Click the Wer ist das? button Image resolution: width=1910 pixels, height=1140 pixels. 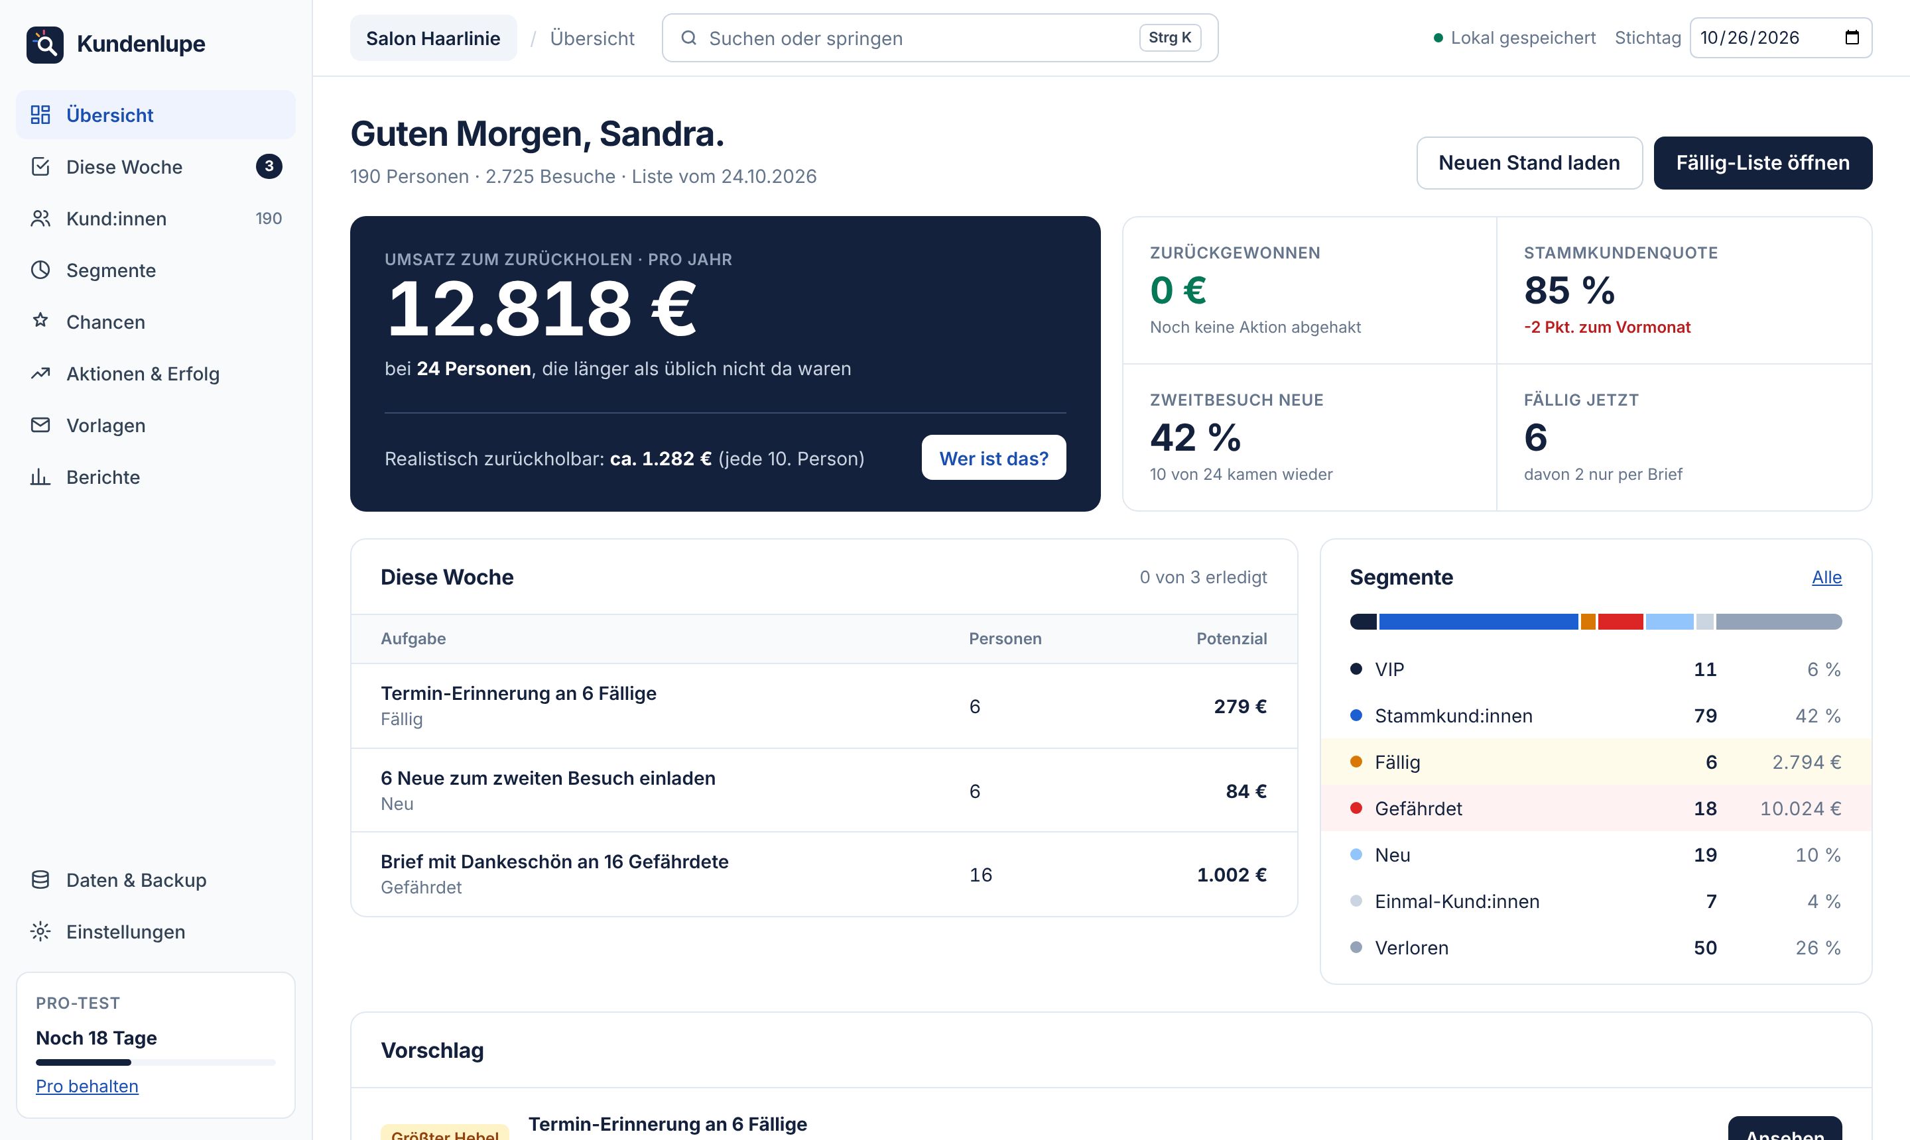coord(994,458)
